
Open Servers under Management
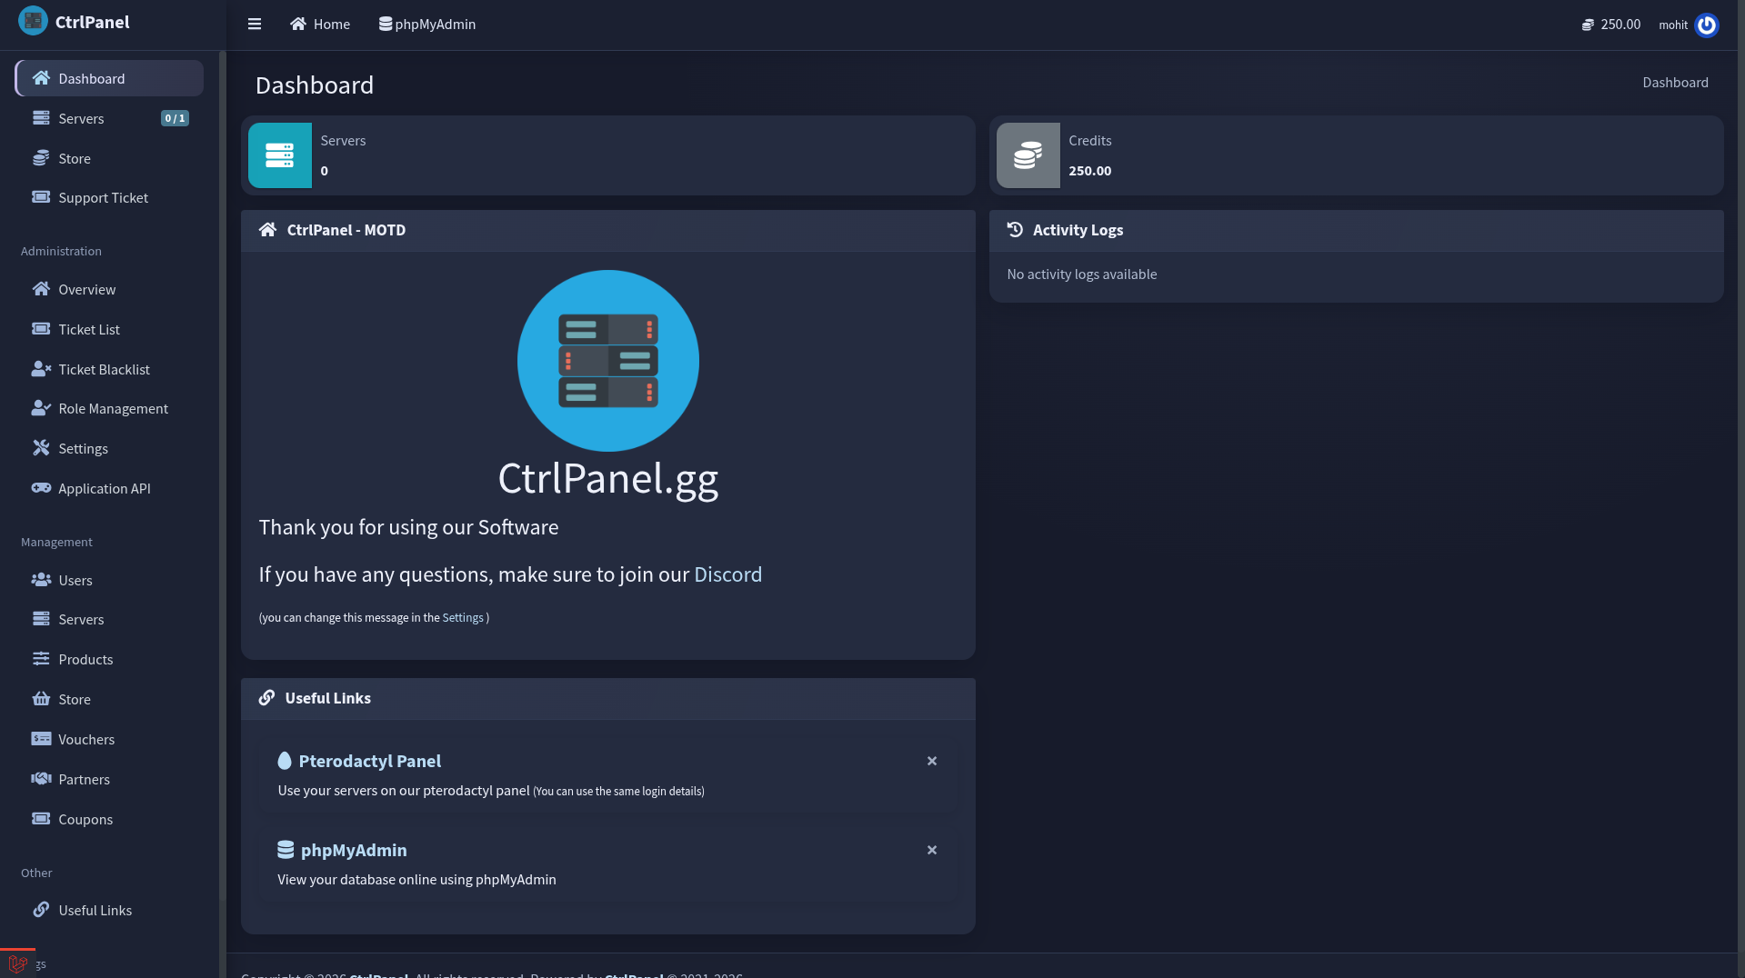tap(109, 619)
